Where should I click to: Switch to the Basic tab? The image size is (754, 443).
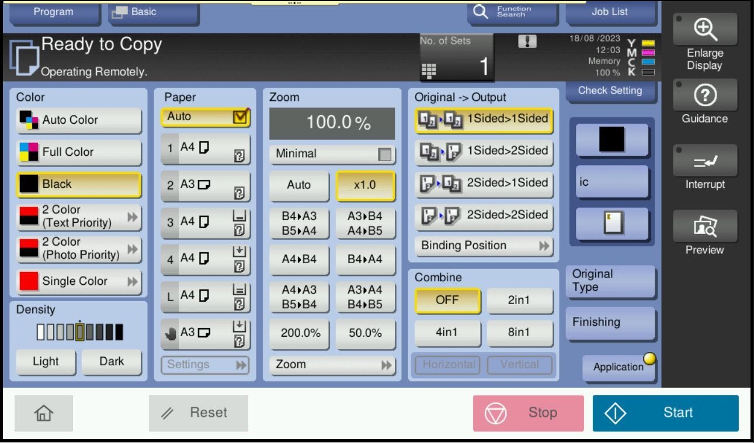coord(154,12)
